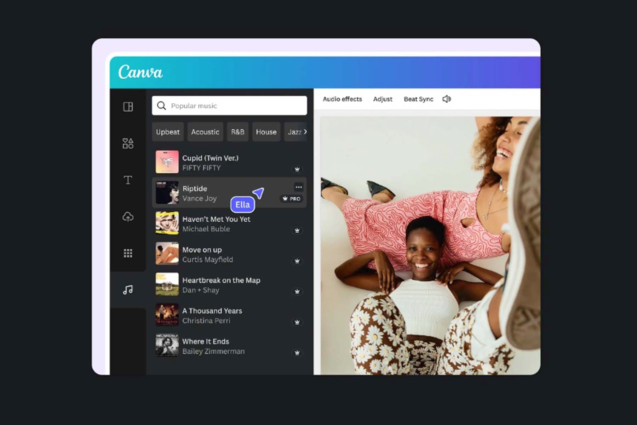This screenshot has height=425, width=637.
Task: Open the Apps grid icon
Action: click(128, 253)
